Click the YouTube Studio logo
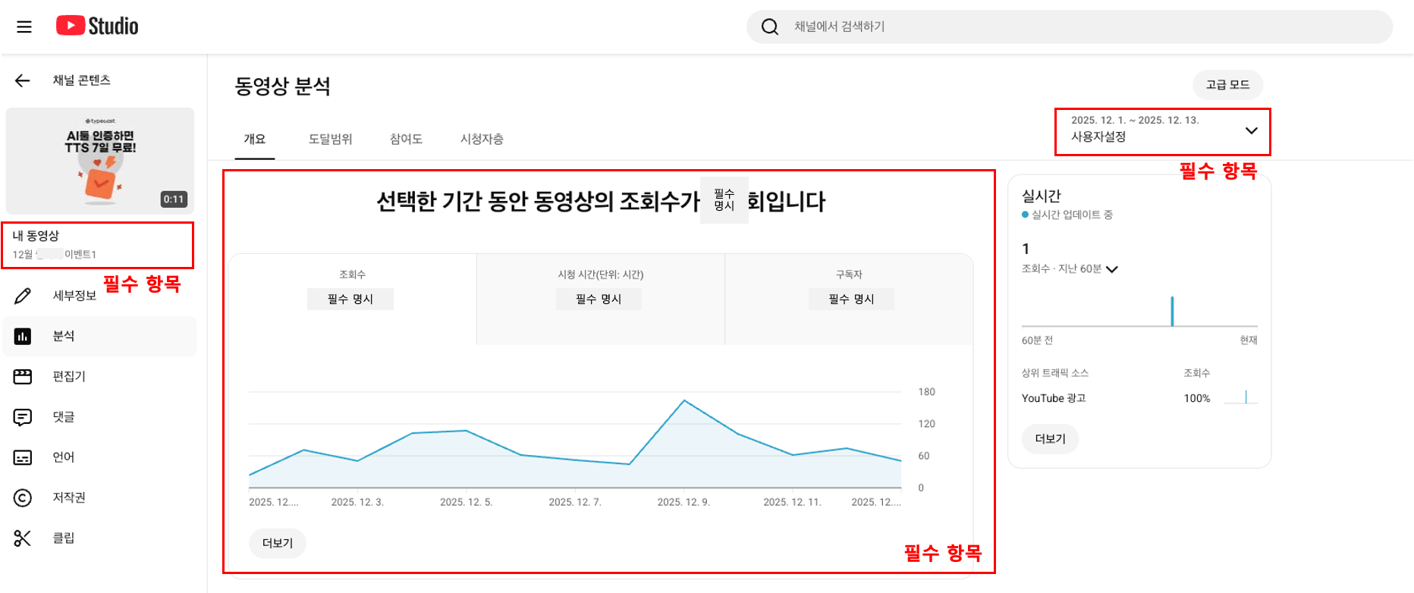The image size is (1414, 593). point(97,26)
